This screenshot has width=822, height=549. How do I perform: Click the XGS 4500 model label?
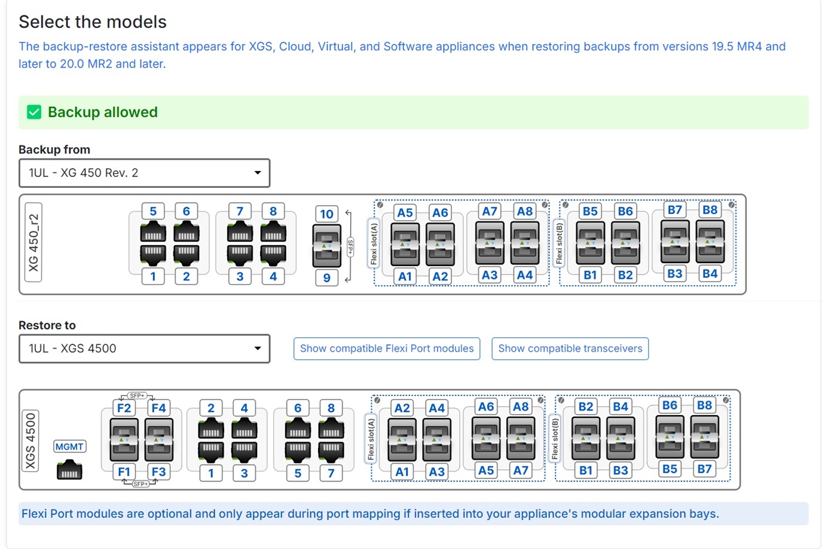30,441
